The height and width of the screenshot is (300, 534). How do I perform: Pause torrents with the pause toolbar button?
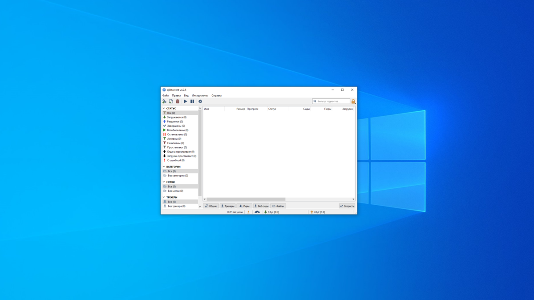click(x=192, y=101)
